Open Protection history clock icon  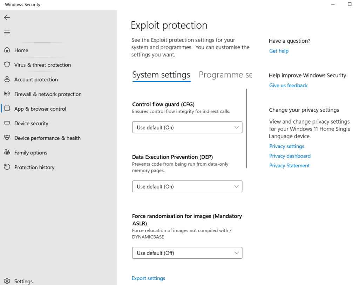(7, 167)
